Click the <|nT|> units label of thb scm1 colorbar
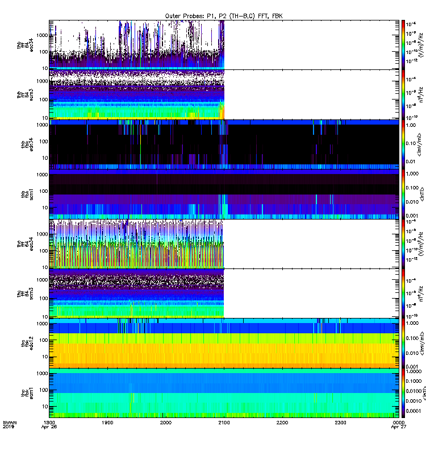The image size is (426, 455). [x=422, y=195]
